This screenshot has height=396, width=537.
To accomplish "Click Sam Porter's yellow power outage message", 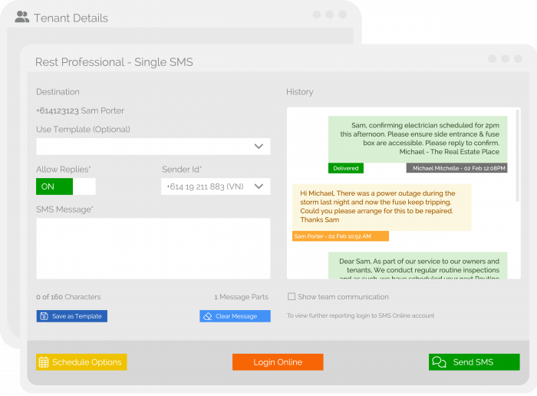I will coord(381,206).
